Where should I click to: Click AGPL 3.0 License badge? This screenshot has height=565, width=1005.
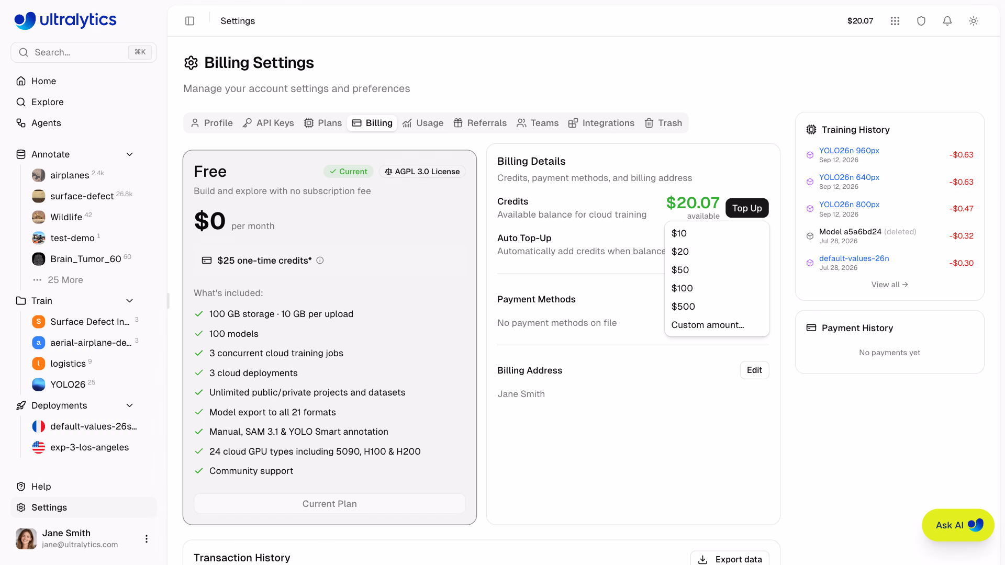[422, 172]
